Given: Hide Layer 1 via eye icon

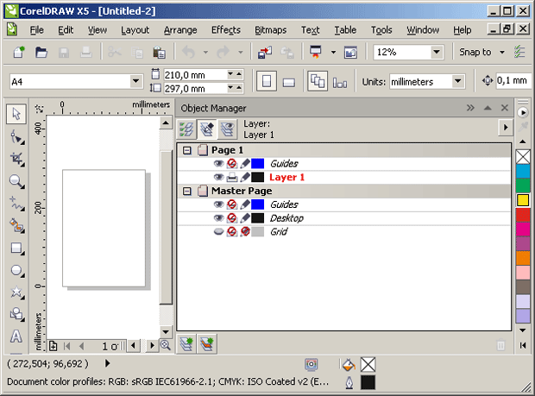Looking at the screenshot, I should [x=218, y=178].
